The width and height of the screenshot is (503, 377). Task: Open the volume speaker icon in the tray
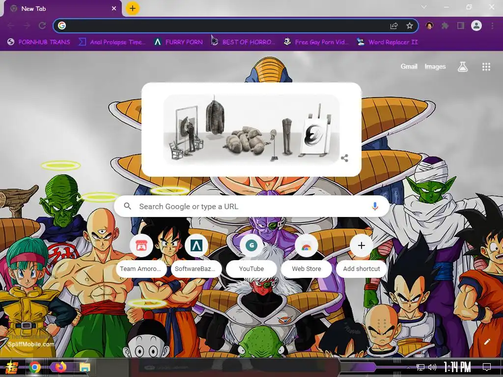click(x=432, y=367)
